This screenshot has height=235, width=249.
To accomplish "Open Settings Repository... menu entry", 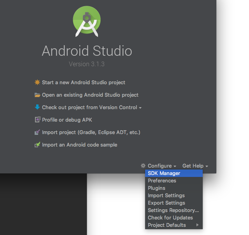I will point(174,210).
